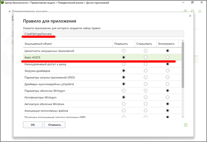The image size is (207, 142).
Task: Block Параметры запуска приложений (IFEO)
Action: 167,77
